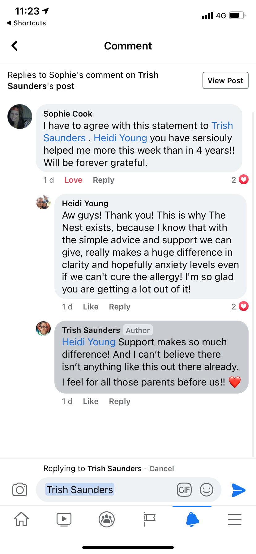Open the emoji picker
Viewport: 256px width, 554px height.
point(207,490)
